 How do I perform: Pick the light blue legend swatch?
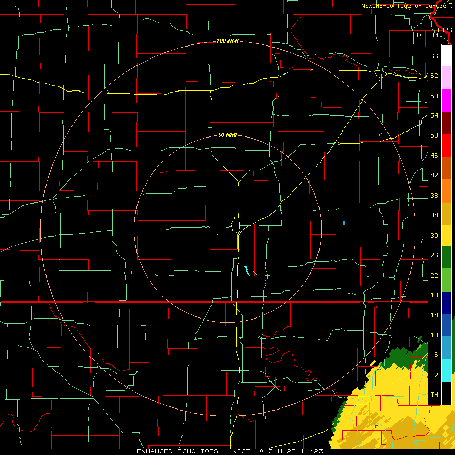coord(446,348)
